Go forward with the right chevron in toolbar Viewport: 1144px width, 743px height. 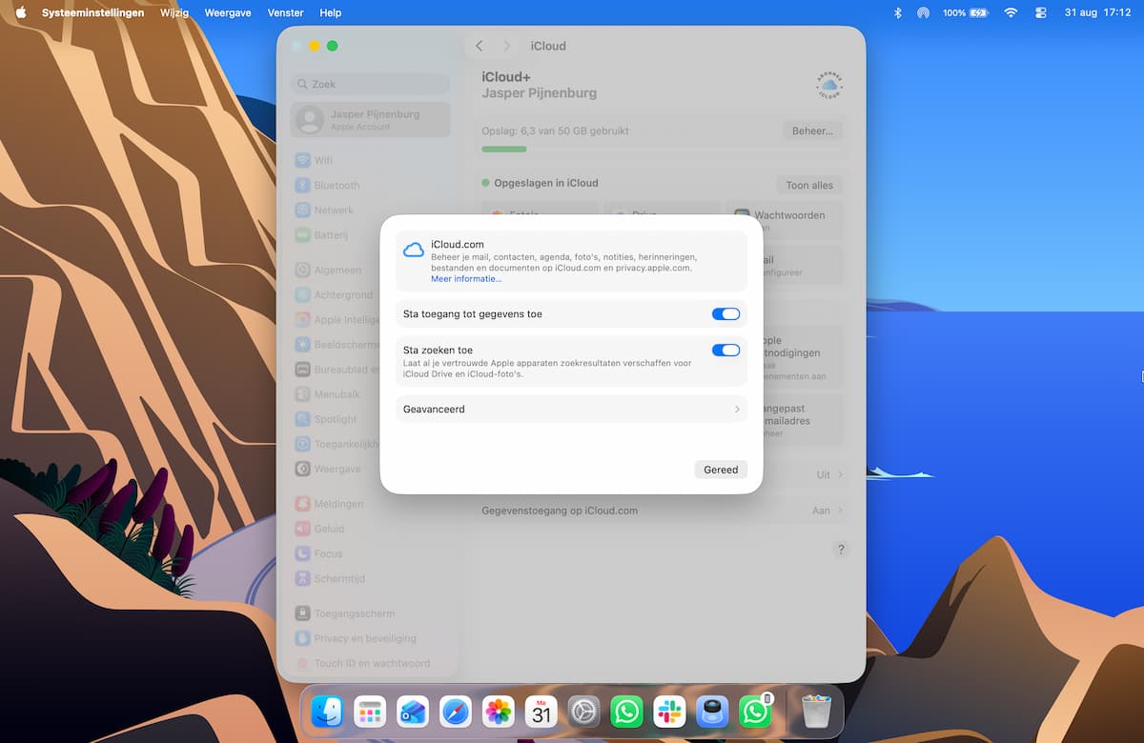(507, 46)
